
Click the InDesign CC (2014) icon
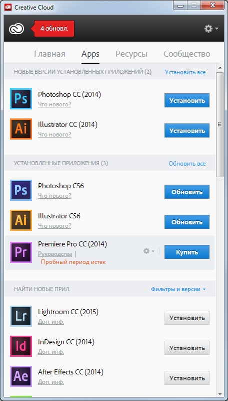click(x=21, y=346)
